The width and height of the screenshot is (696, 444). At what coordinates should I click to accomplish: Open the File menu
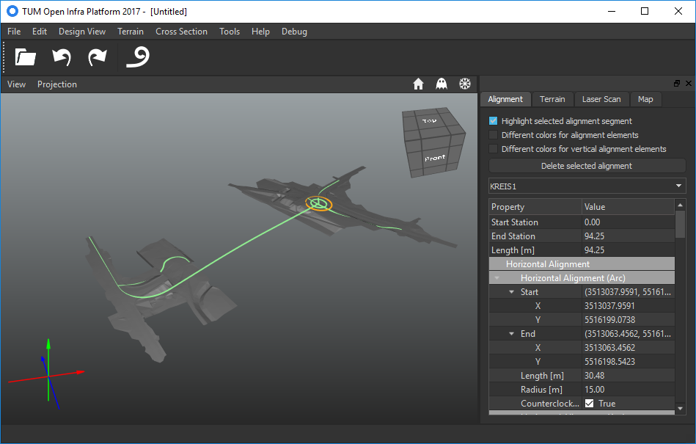click(x=14, y=32)
